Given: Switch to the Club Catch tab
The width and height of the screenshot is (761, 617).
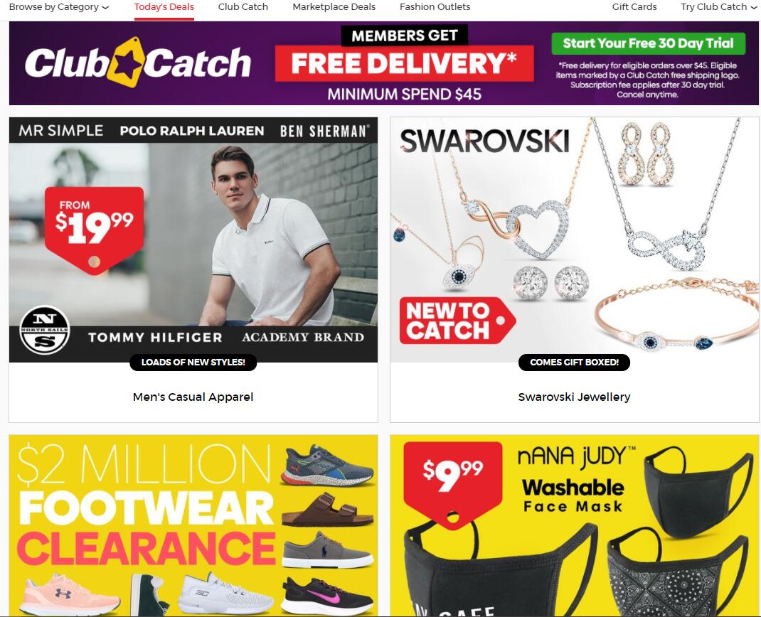Looking at the screenshot, I should (x=243, y=7).
